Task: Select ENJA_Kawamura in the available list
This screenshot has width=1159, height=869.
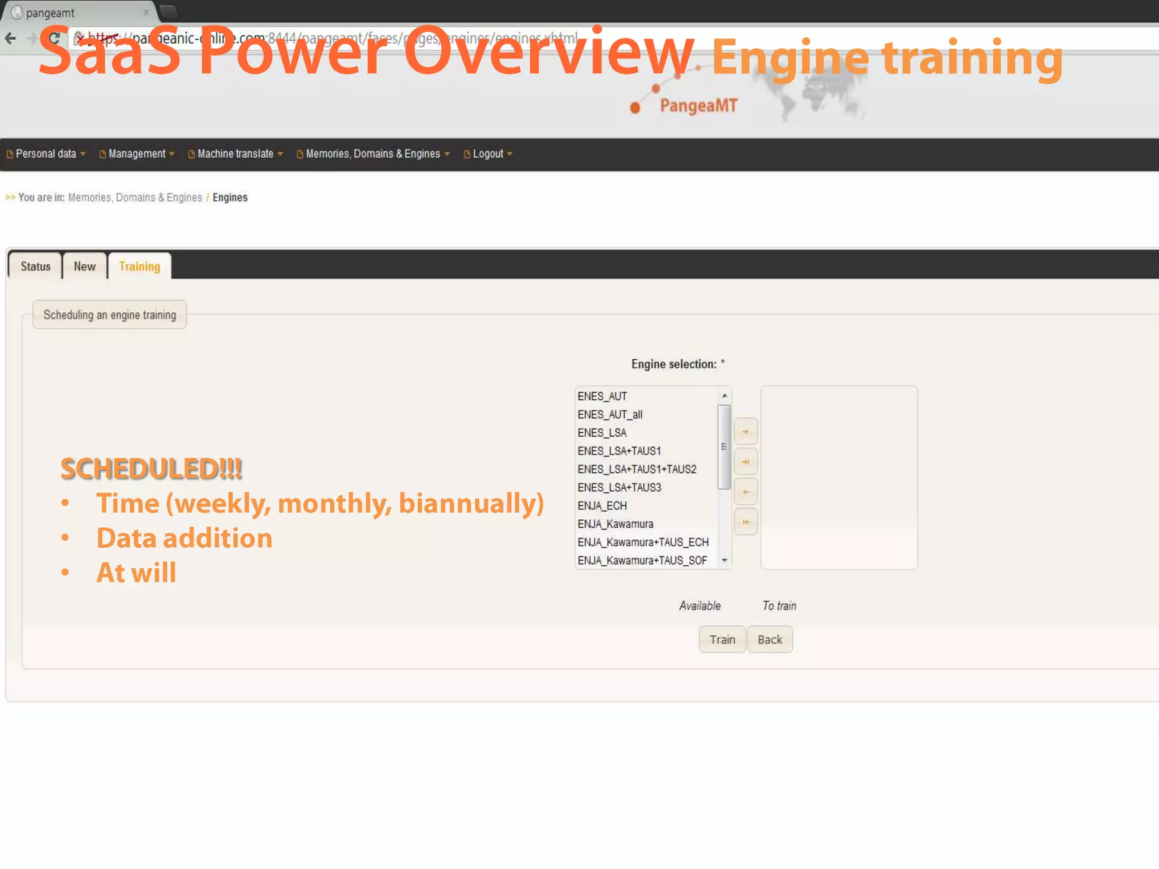Action: (615, 524)
